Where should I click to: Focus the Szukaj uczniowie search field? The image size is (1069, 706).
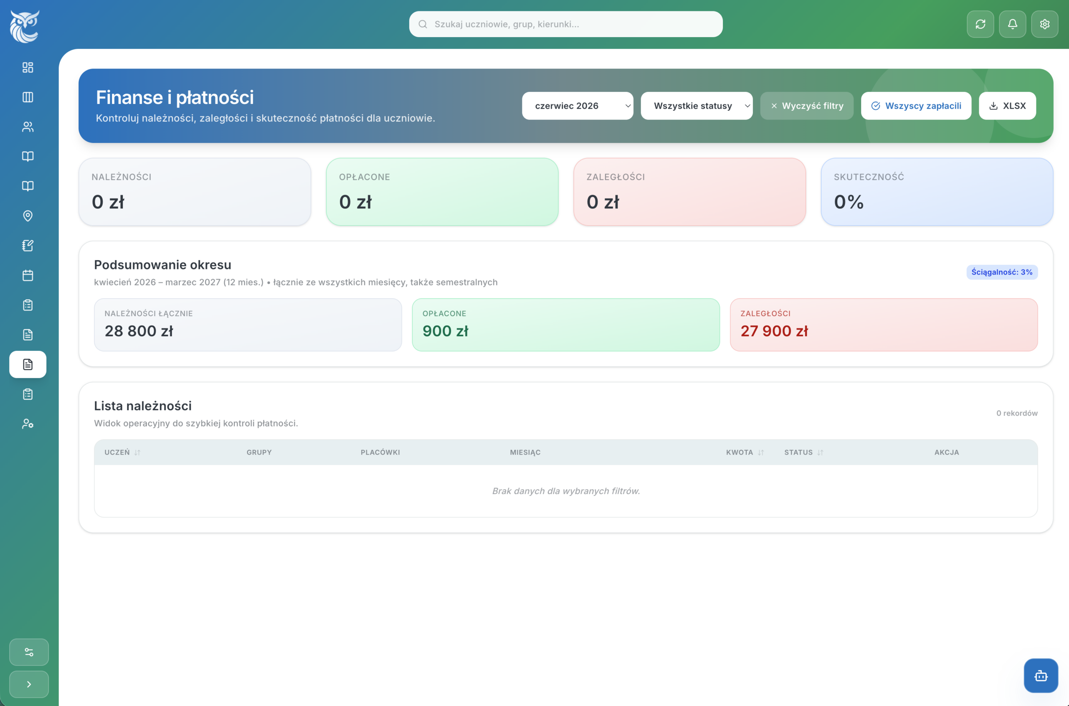click(x=566, y=24)
